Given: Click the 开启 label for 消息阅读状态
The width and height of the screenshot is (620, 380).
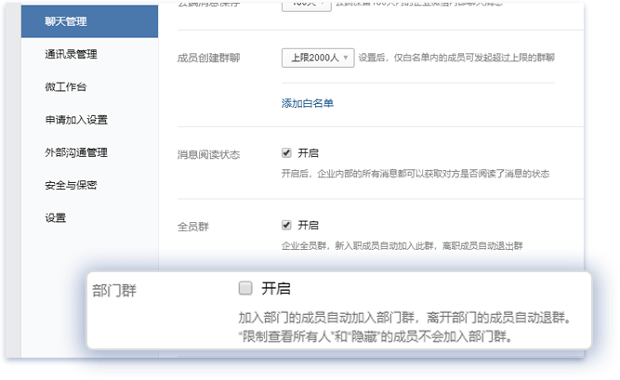Looking at the screenshot, I should [308, 153].
